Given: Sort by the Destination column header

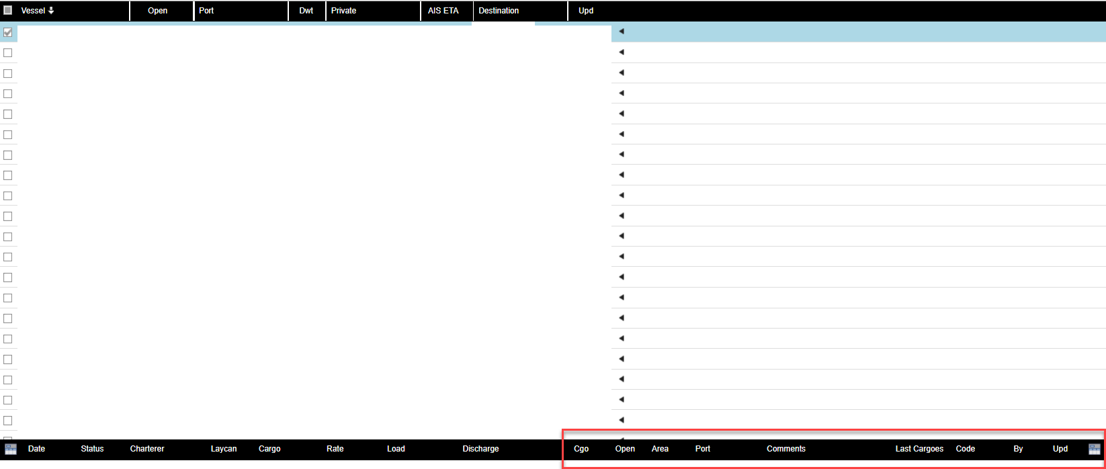Looking at the screenshot, I should pos(499,11).
